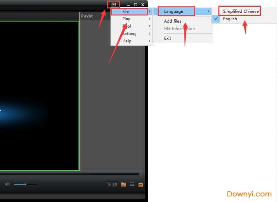
Task: Open file with the orange folder icon
Action: pos(123,185)
